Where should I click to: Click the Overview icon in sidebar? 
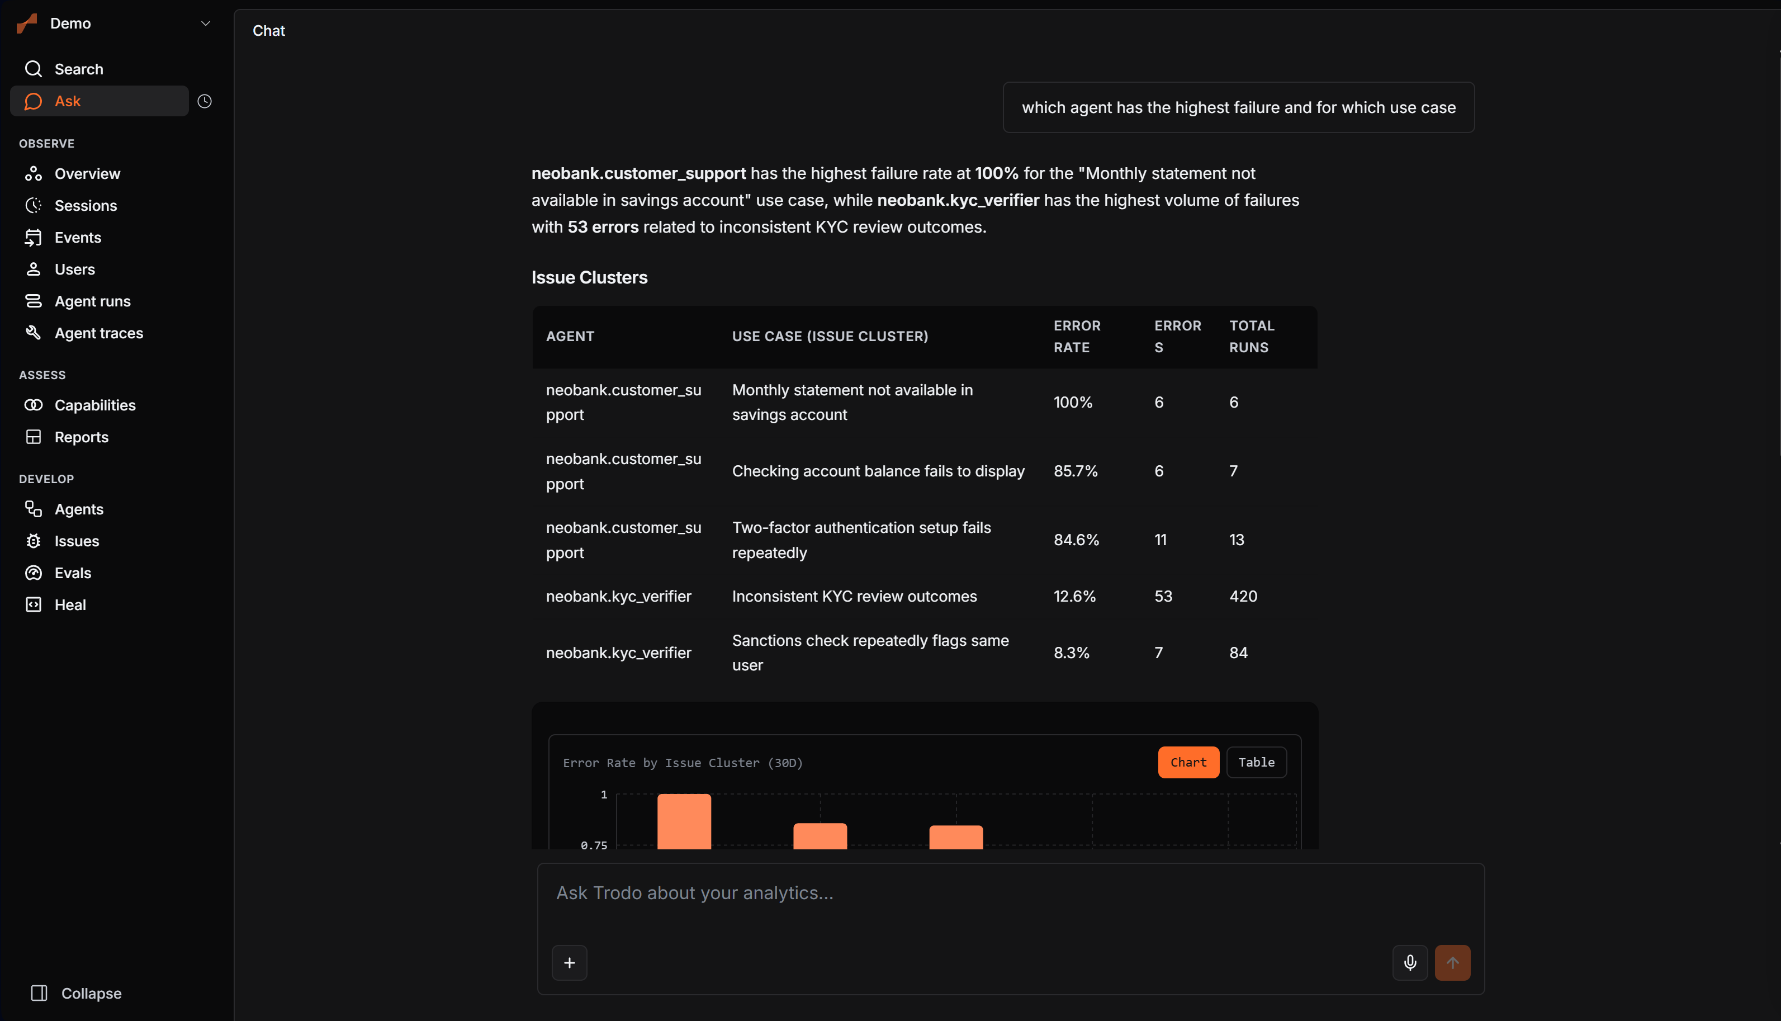33,173
